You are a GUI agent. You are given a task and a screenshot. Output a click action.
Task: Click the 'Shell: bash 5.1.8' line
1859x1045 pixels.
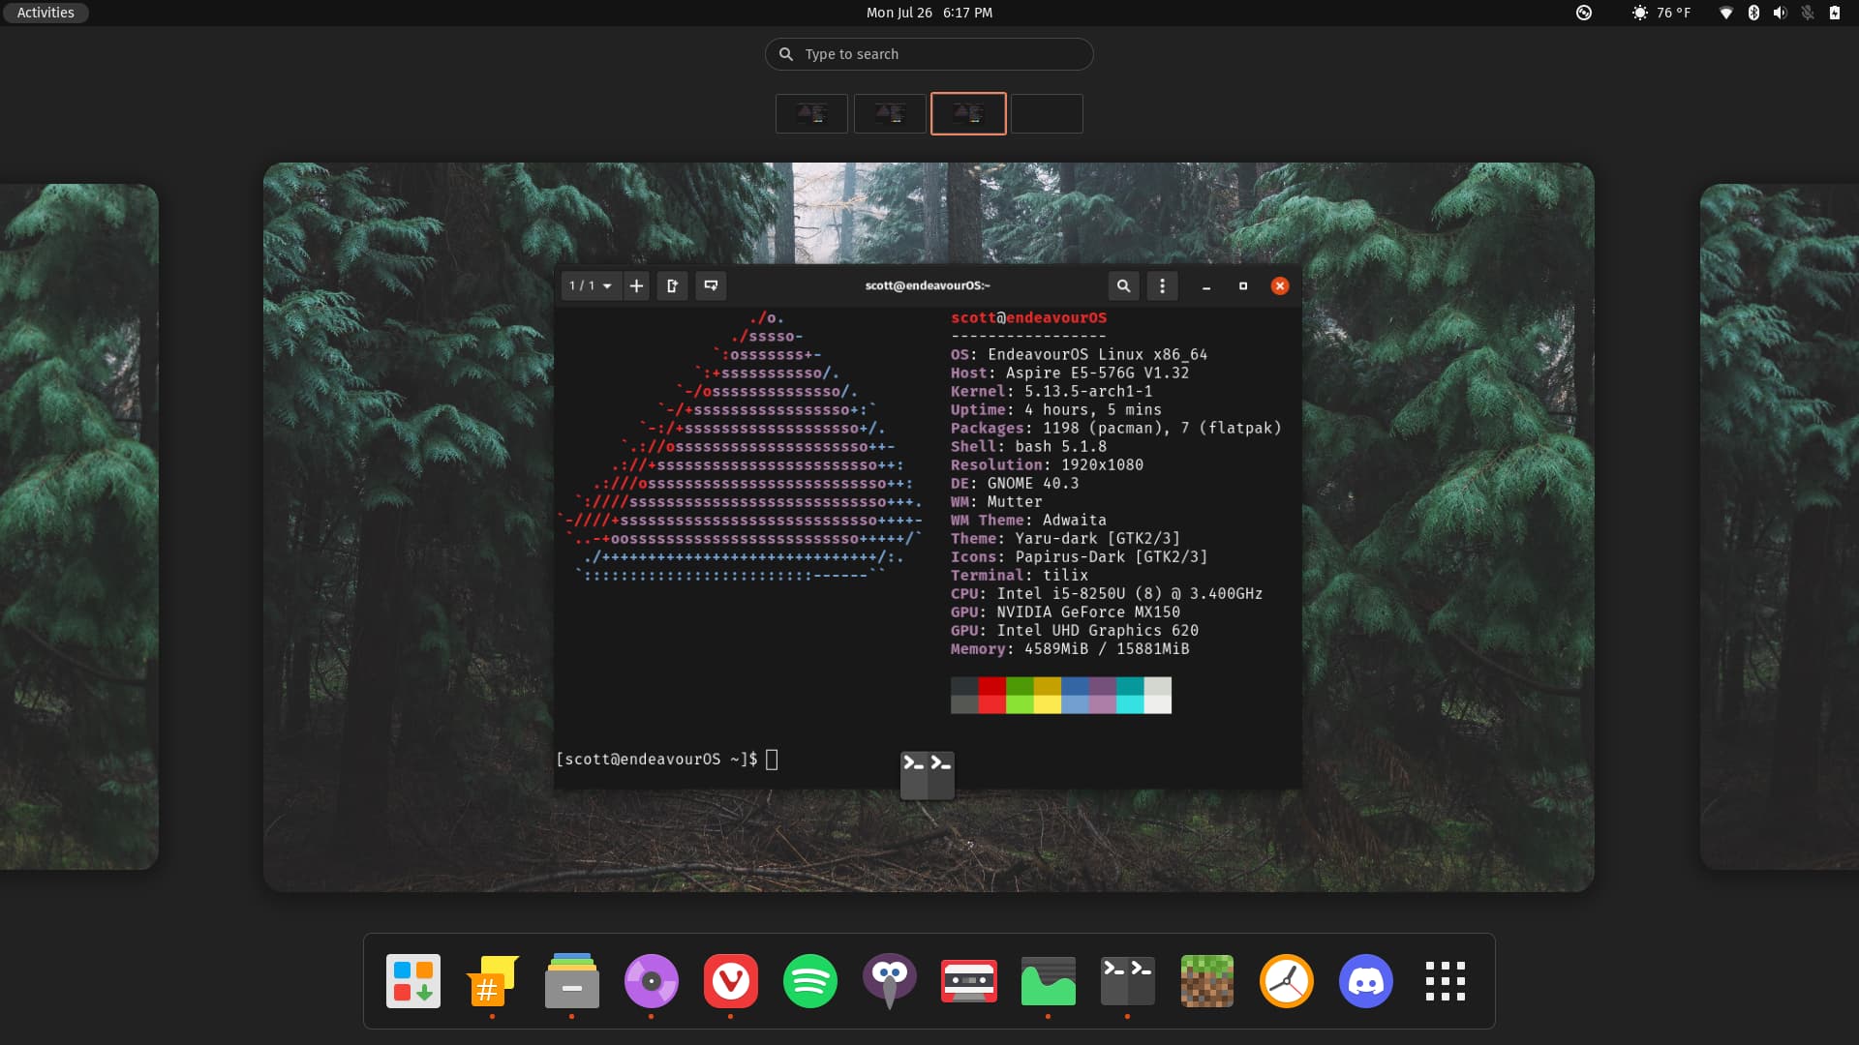(x=1028, y=446)
